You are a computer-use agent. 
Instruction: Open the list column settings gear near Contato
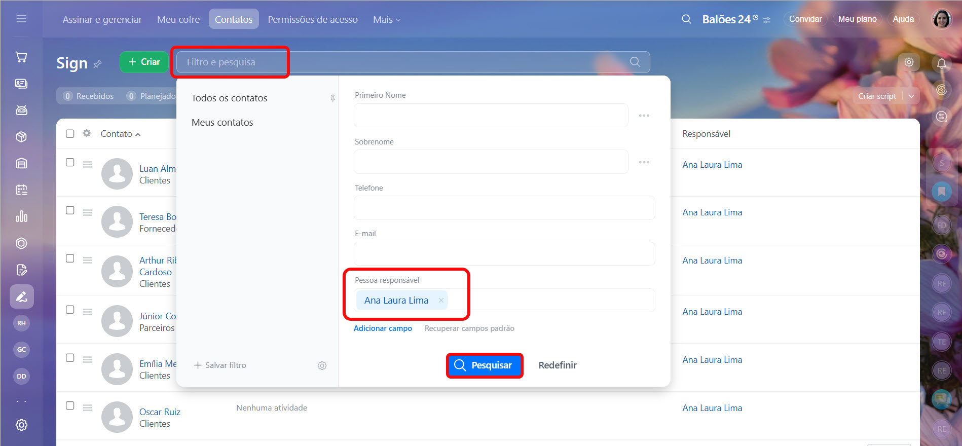87,133
